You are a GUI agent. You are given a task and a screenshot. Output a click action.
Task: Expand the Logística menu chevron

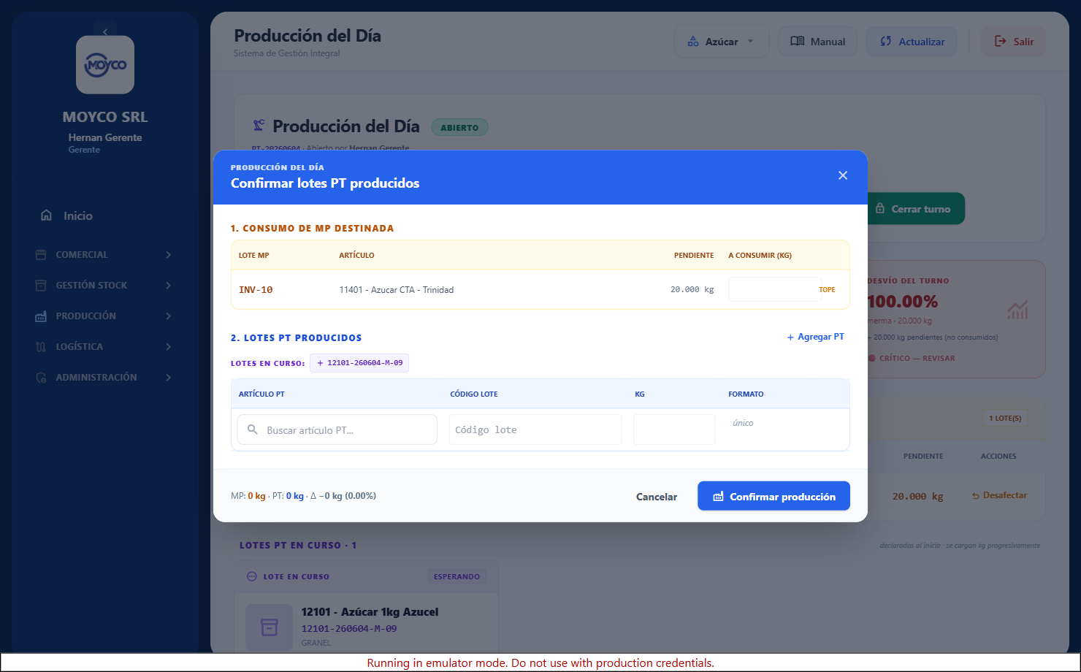[168, 347]
